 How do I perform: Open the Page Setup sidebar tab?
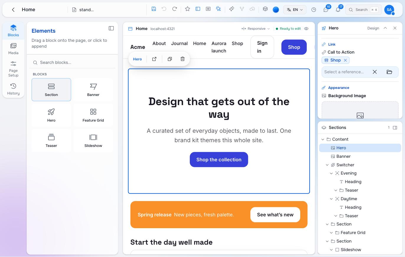point(13,69)
